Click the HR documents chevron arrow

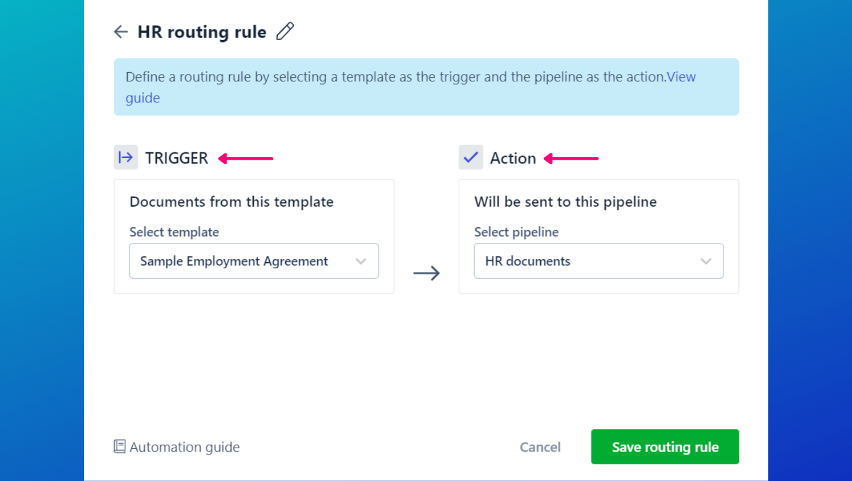coord(706,261)
